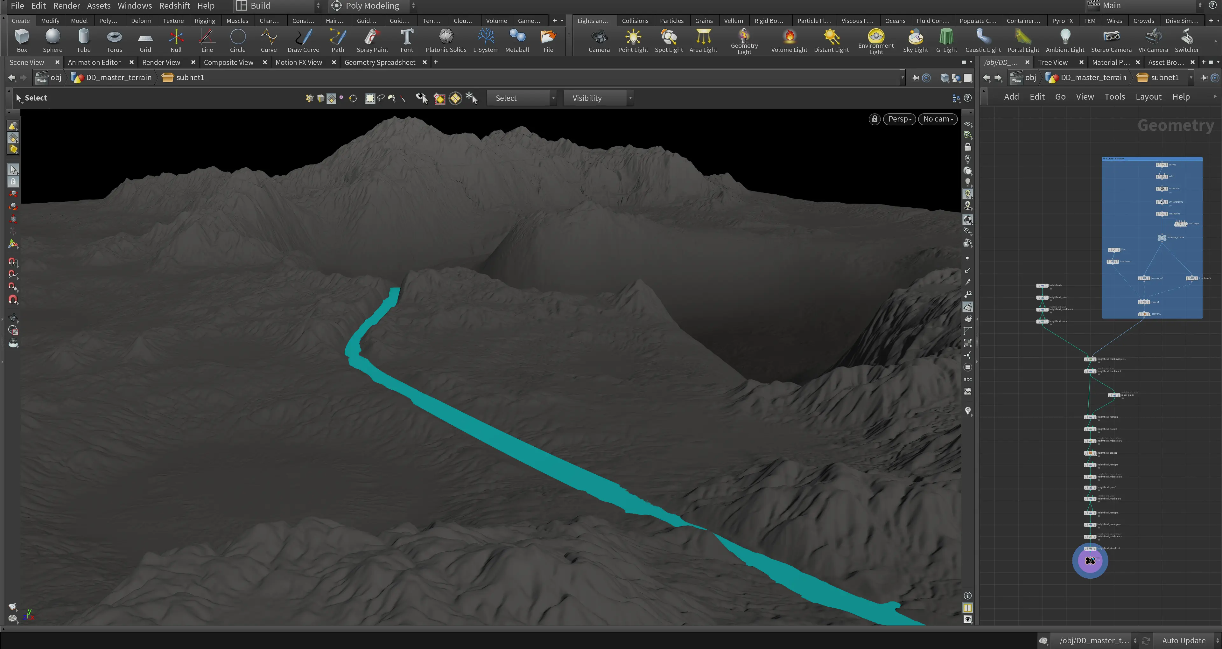
Task: Select the heightfield_erode1 node
Action: [x=1090, y=453]
